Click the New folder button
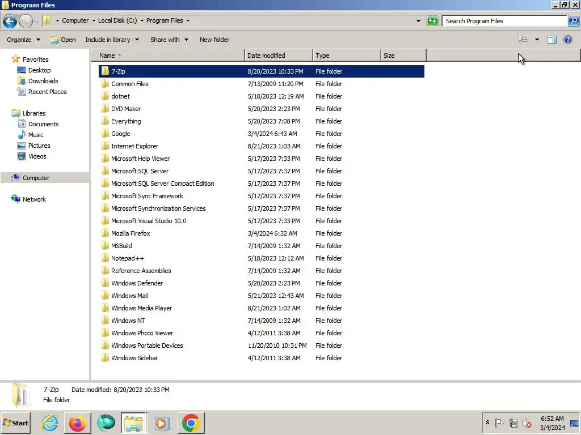Viewport: 581px width, 435px height. [214, 40]
